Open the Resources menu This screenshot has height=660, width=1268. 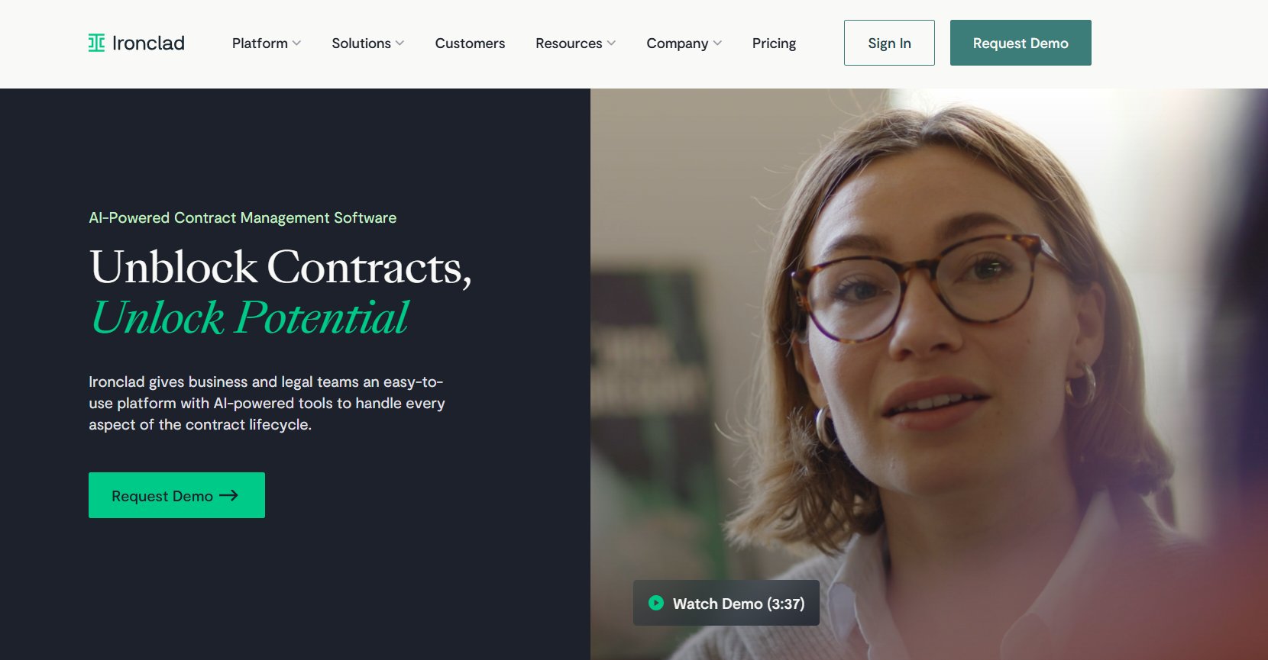tap(576, 43)
